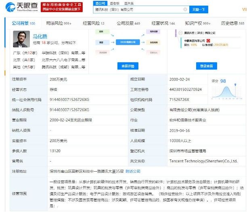Viewport: 247px width, 212px height.
Task: Click the score distribution bell curve chart
Action: [227, 92]
